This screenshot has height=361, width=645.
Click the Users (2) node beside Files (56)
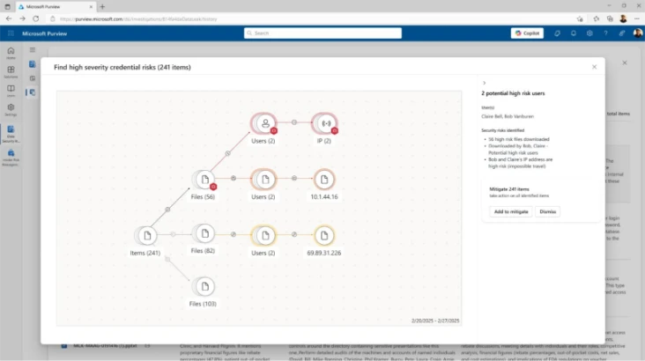pos(264,180)
